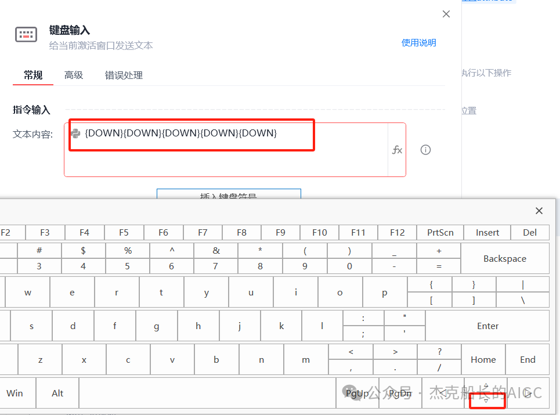Switch to the 常规 tab

point(33,75)
